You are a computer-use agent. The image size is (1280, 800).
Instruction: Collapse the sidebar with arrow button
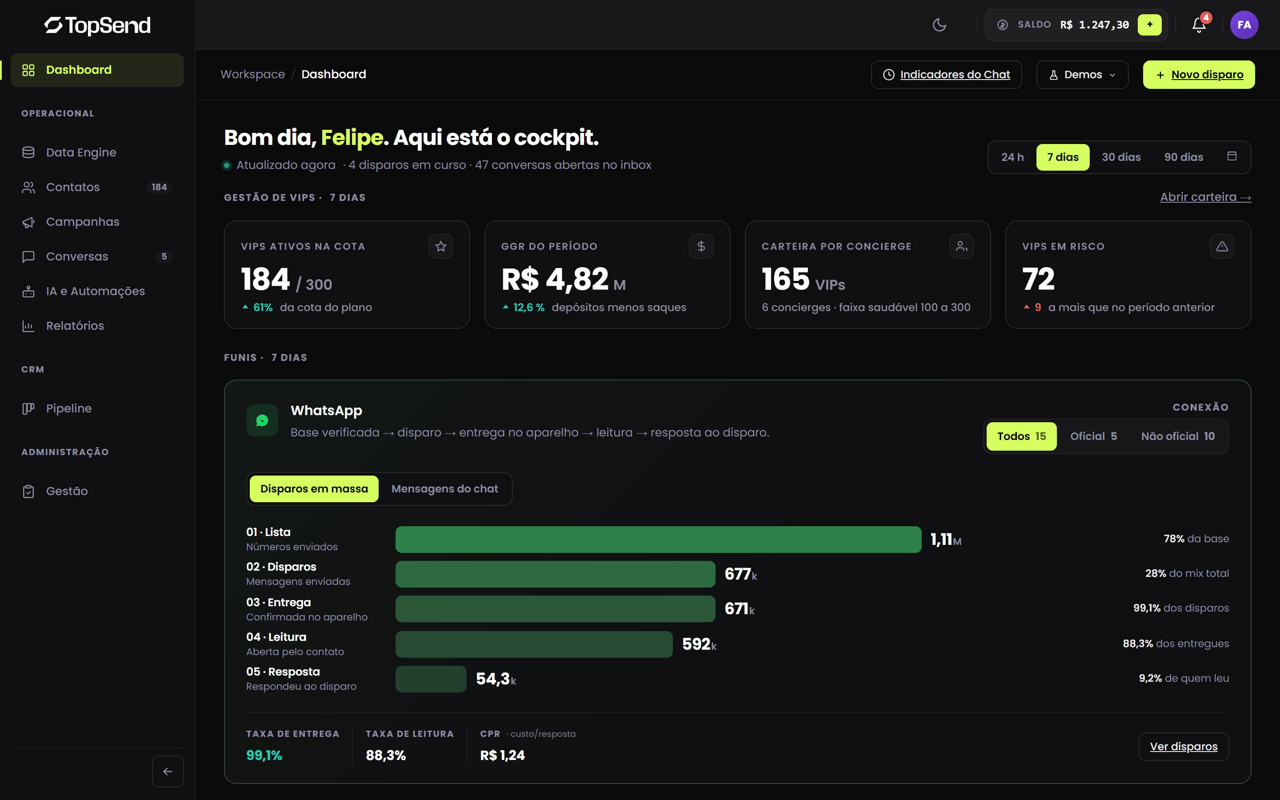pos(168,772)
